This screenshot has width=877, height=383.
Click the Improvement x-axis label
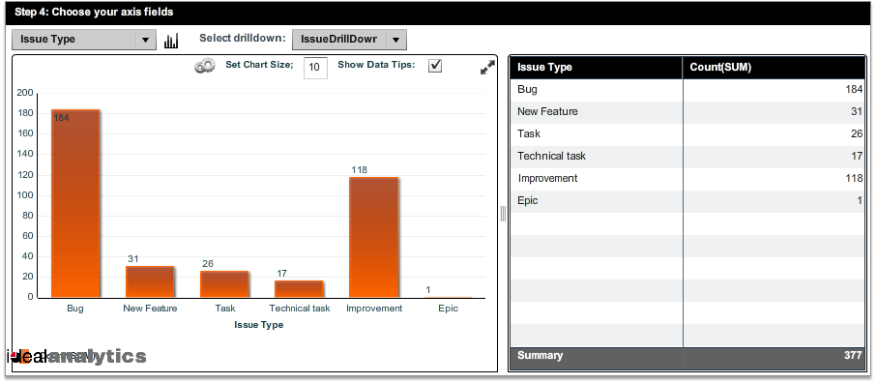373,309
